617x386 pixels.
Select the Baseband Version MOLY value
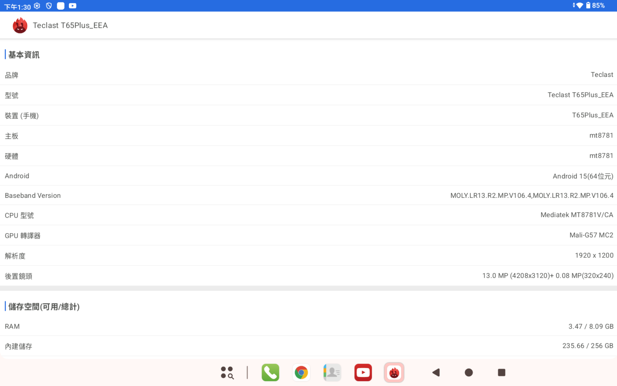[x=532, y=196]
